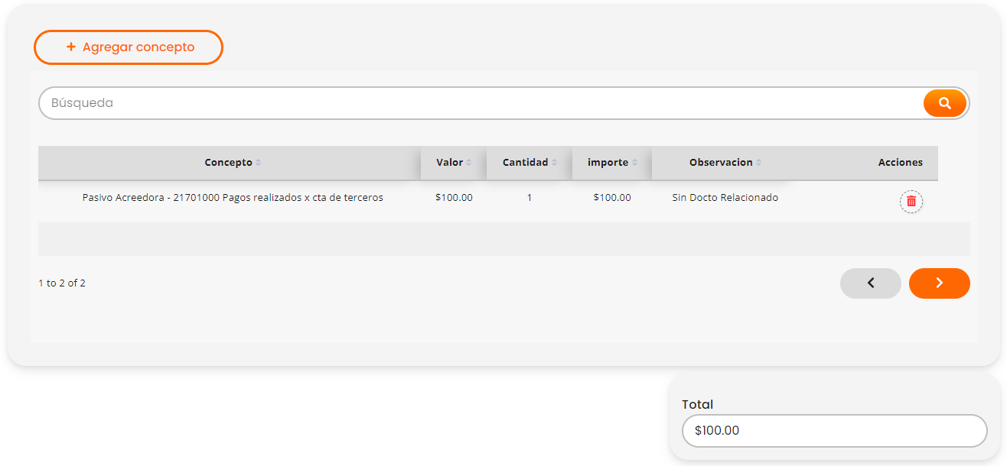Click the importe column sort arrows
Screen dimensions: 1007x466
point(634,163)
